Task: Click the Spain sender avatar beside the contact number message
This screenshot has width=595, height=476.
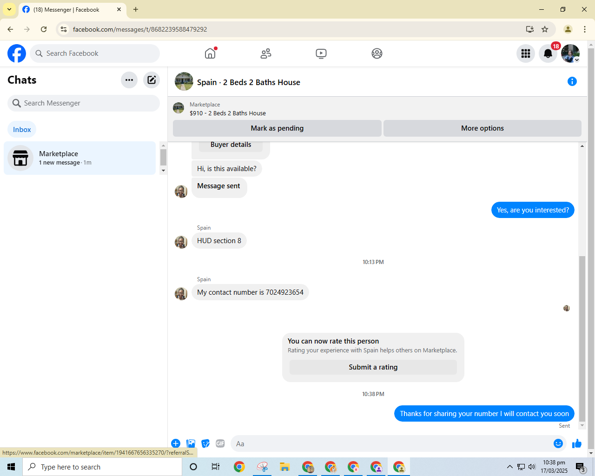Action: point(181,294)
